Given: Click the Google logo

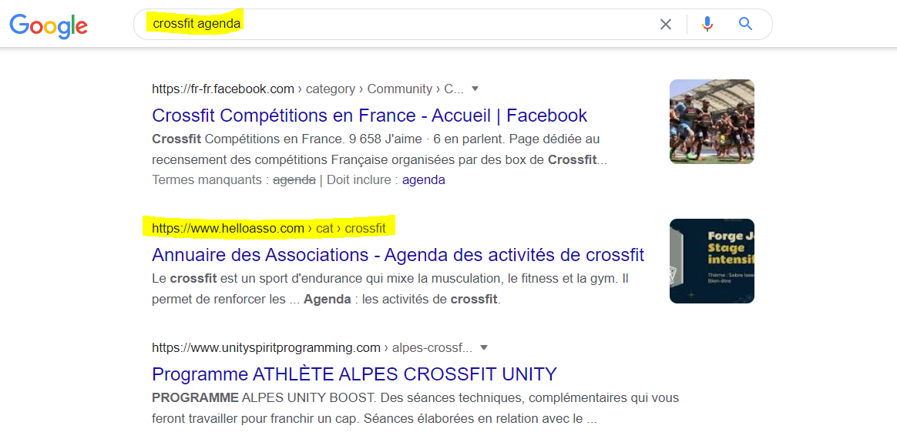Looking at the screenshot, I should tap(49, 25).
